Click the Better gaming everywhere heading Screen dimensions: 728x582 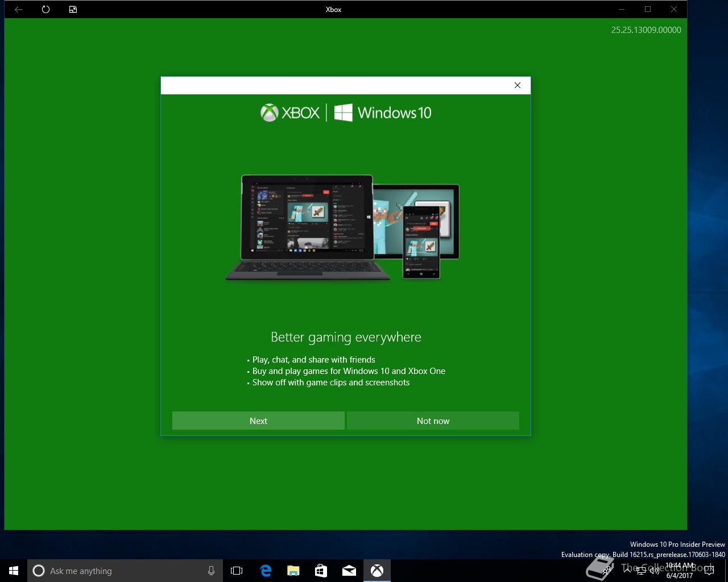pos(346,337)
